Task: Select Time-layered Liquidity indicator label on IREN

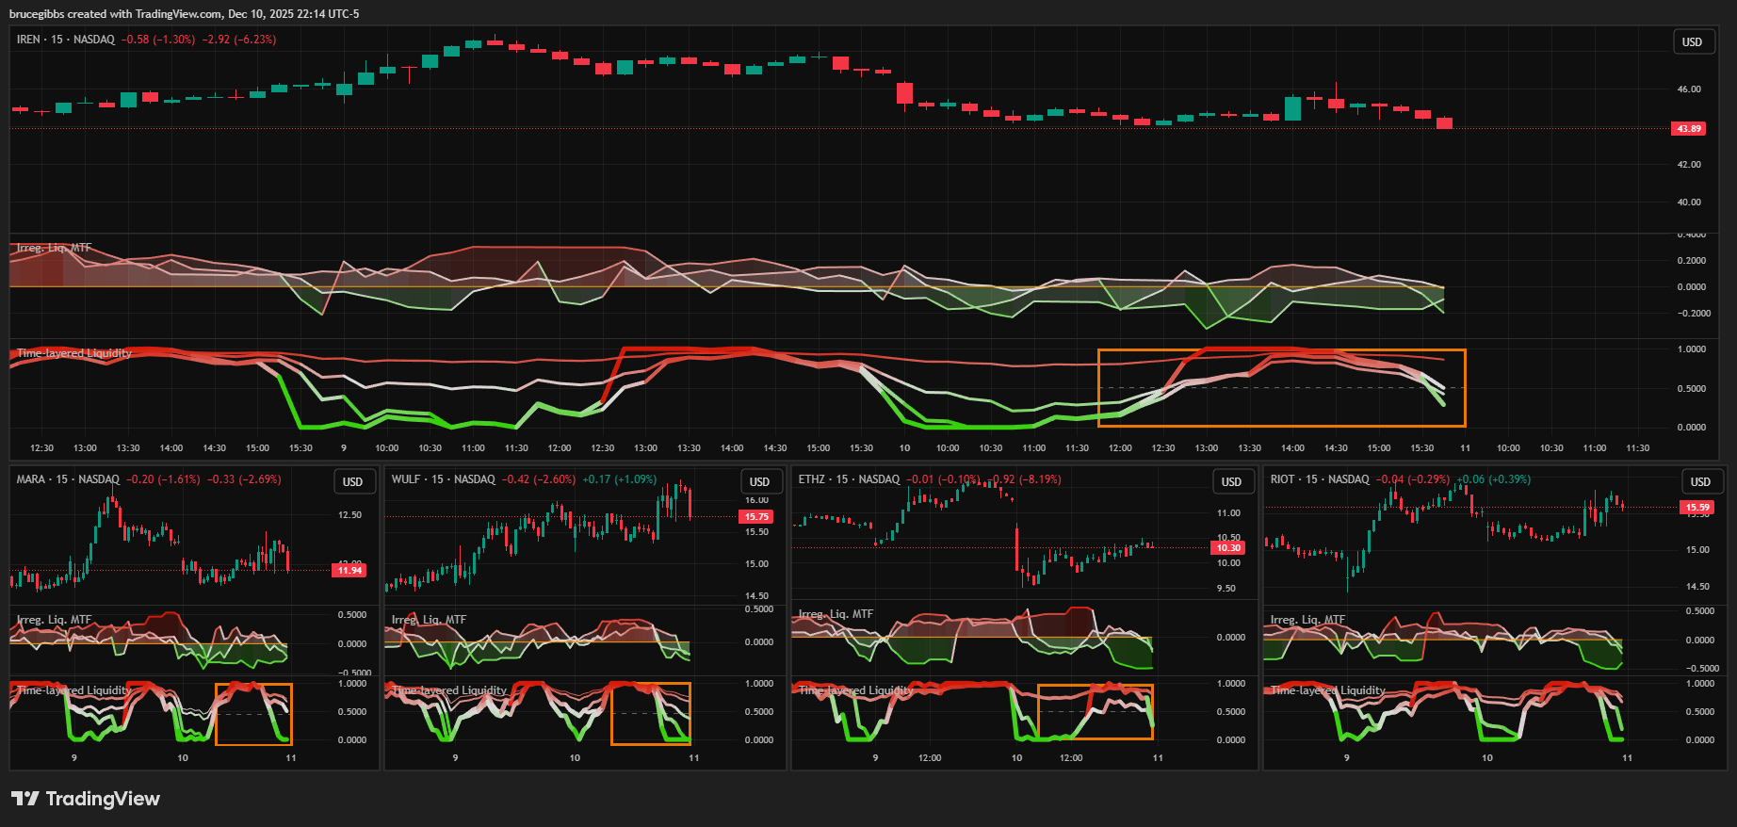Action: tap(73, 353)
